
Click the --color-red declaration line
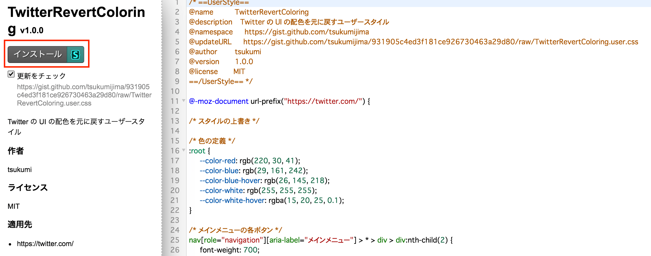click(x=250, y=161)
